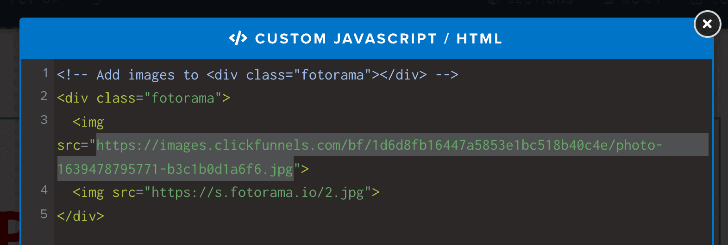
Task: Close the Custom JavaScript / HTML dialog
Action: point(707,24)
